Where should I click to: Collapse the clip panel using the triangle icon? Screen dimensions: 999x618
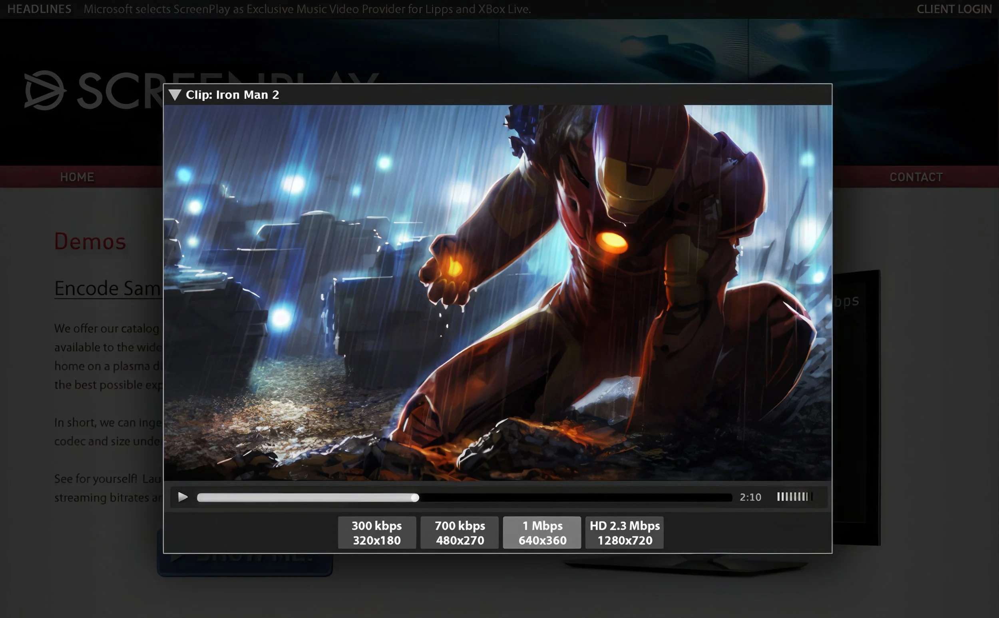[x=175, y=95]
